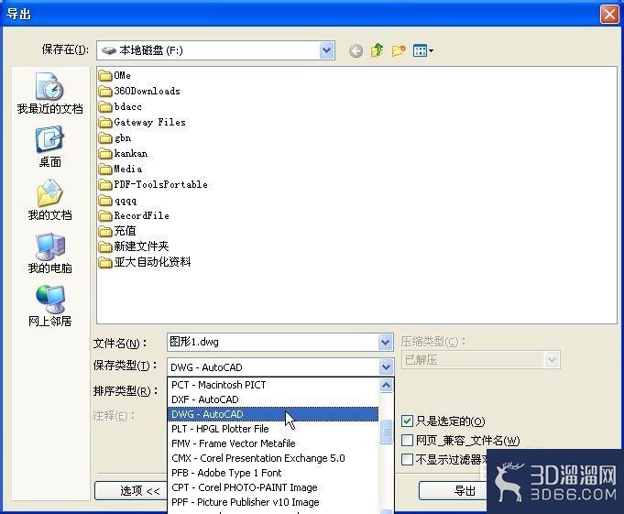624x514 pixels.
Task: Open 我的文档 in the places bar
Action: [x=49, y=200]
